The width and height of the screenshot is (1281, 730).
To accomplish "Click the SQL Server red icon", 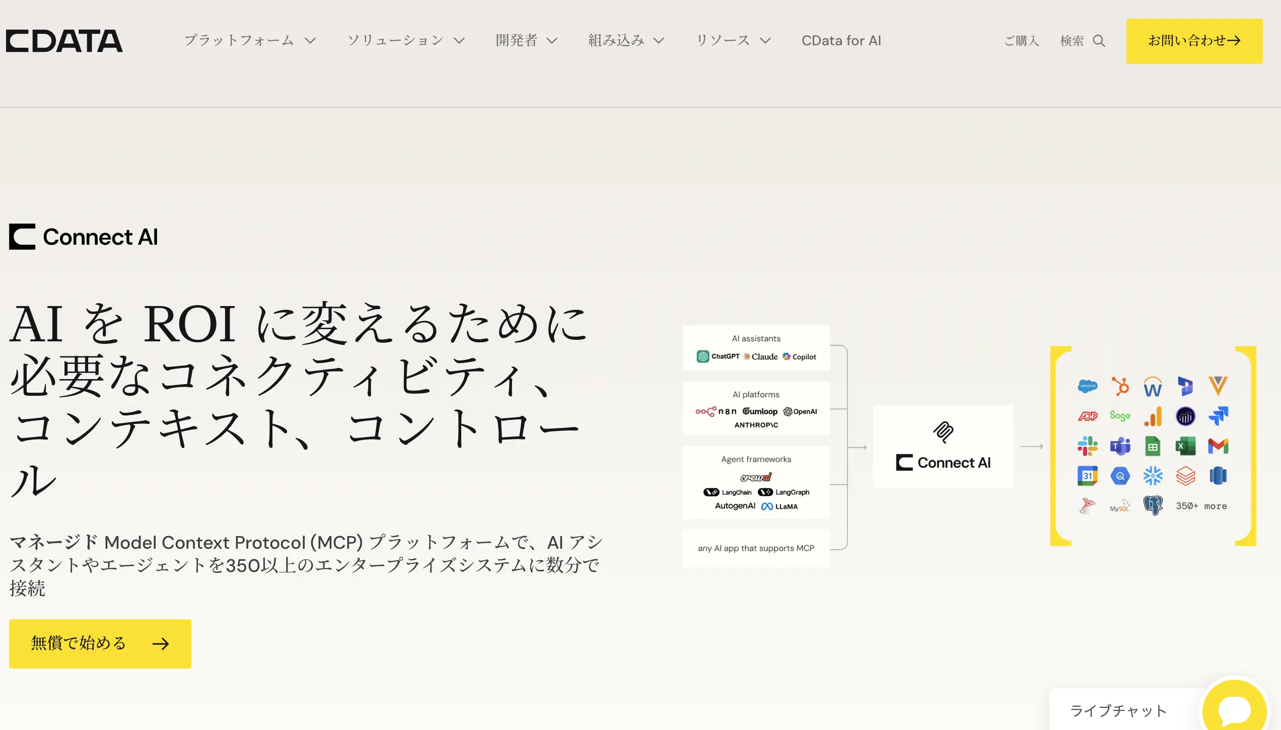I will (x=1087, y=506).
